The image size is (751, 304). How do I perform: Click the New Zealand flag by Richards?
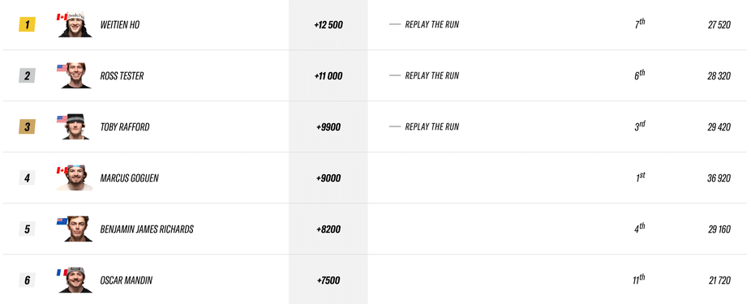click(x=62, y=221)
